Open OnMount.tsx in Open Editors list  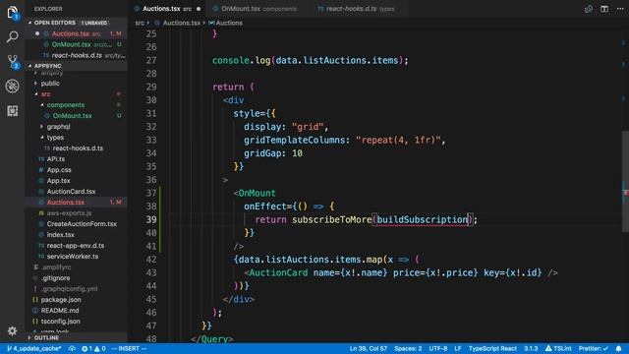[76, 44]
